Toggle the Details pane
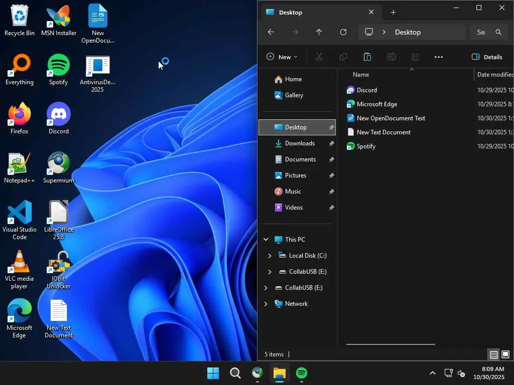This screenshot has height=385, width=514. click(x=487, y=57)
